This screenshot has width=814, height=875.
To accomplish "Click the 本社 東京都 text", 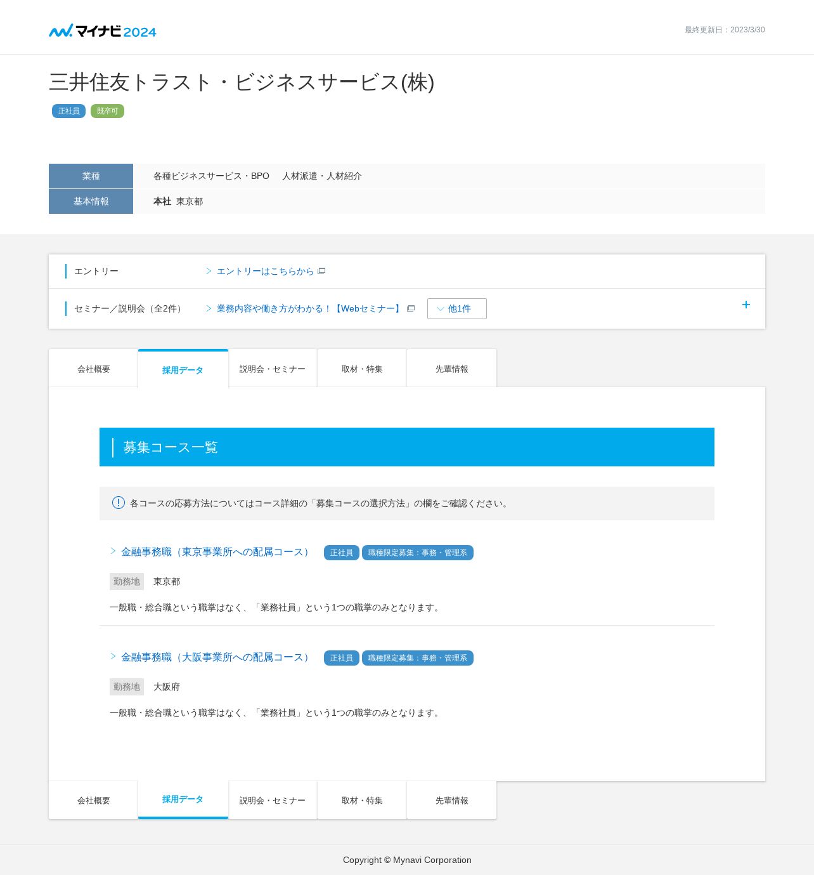I will [x=178, y=201].
